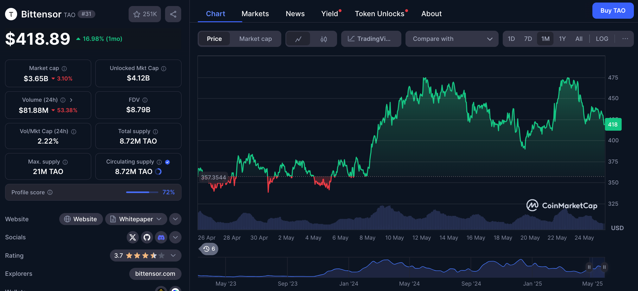
Task: Click the circulating supply progress ring icon
Action: (158, 171)
